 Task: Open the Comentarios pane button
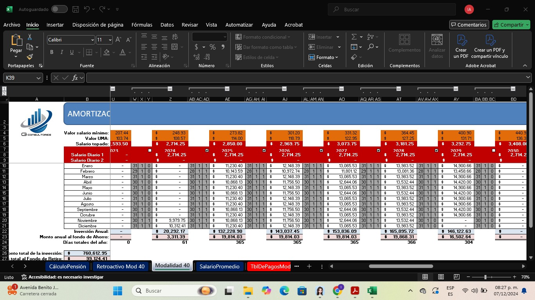pos(469,25)
